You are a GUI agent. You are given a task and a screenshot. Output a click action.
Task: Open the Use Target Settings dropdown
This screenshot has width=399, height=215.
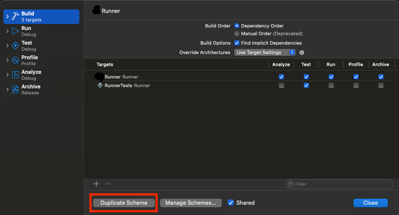[265, 52]
